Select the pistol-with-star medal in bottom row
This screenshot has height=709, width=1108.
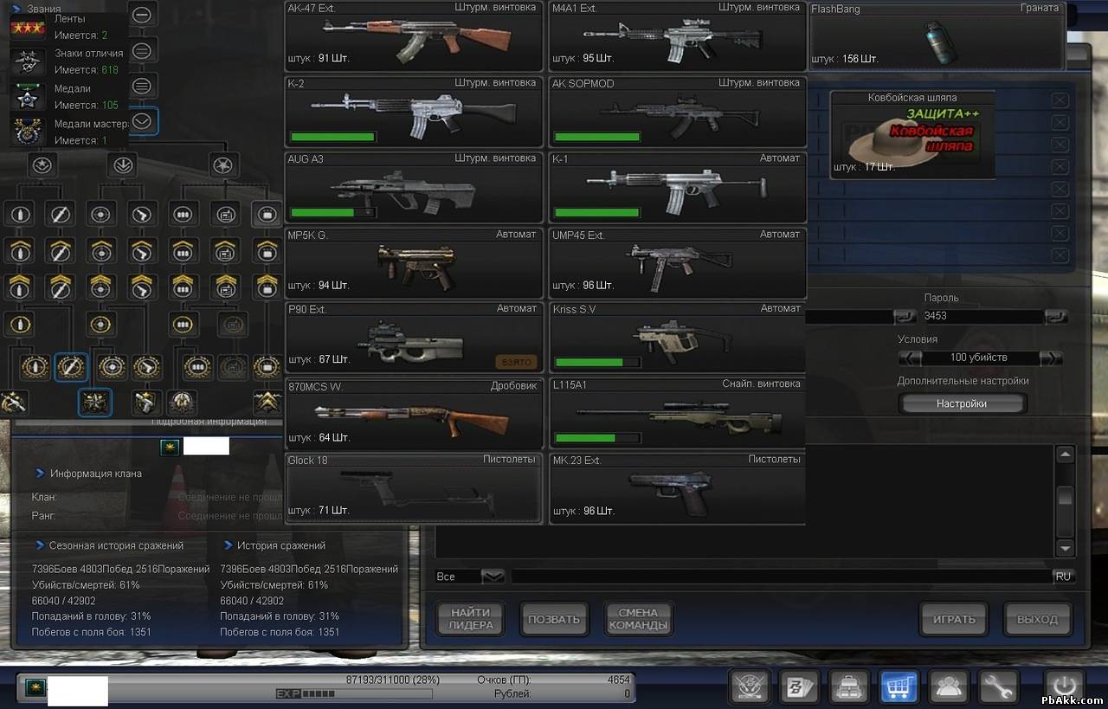coord(145,402)
